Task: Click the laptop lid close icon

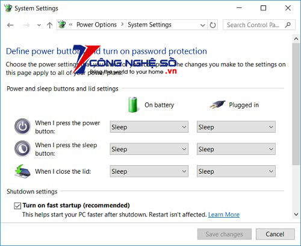Action: pyautogui.click(x=22, y=171)
